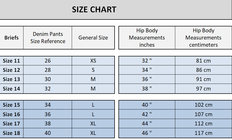232x140 pixels.
Task: Click the 81 cm hip measurement cell
Action: click(x=203, y=61)
